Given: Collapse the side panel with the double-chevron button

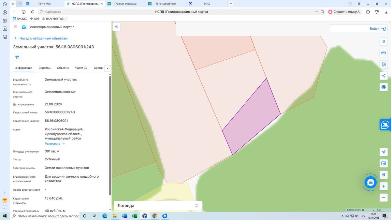Looking at the screenshot, I should 116,27.
